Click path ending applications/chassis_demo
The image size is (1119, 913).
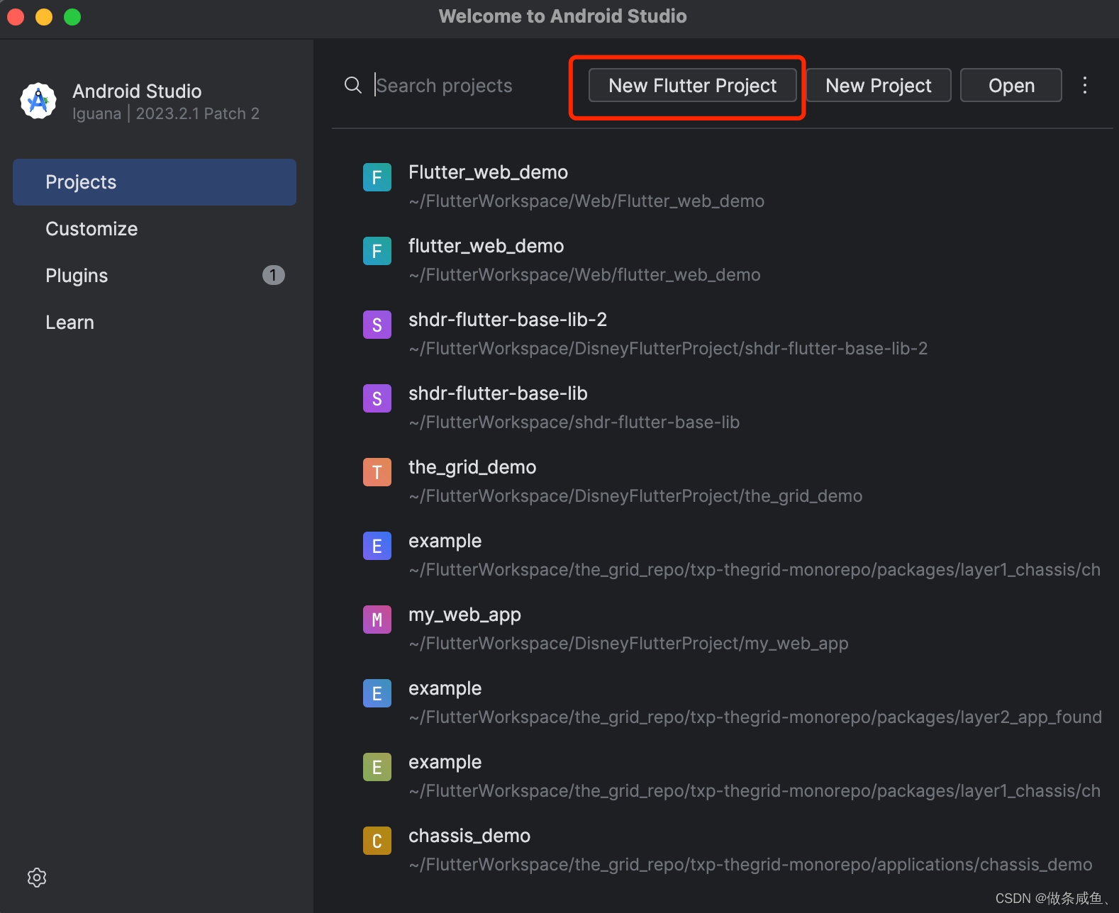click(x=750, y=865)
